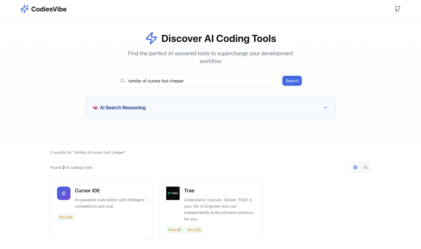Switch to grid view layout
The width and height of the screenshot is (421, 249).
(355, 167)
